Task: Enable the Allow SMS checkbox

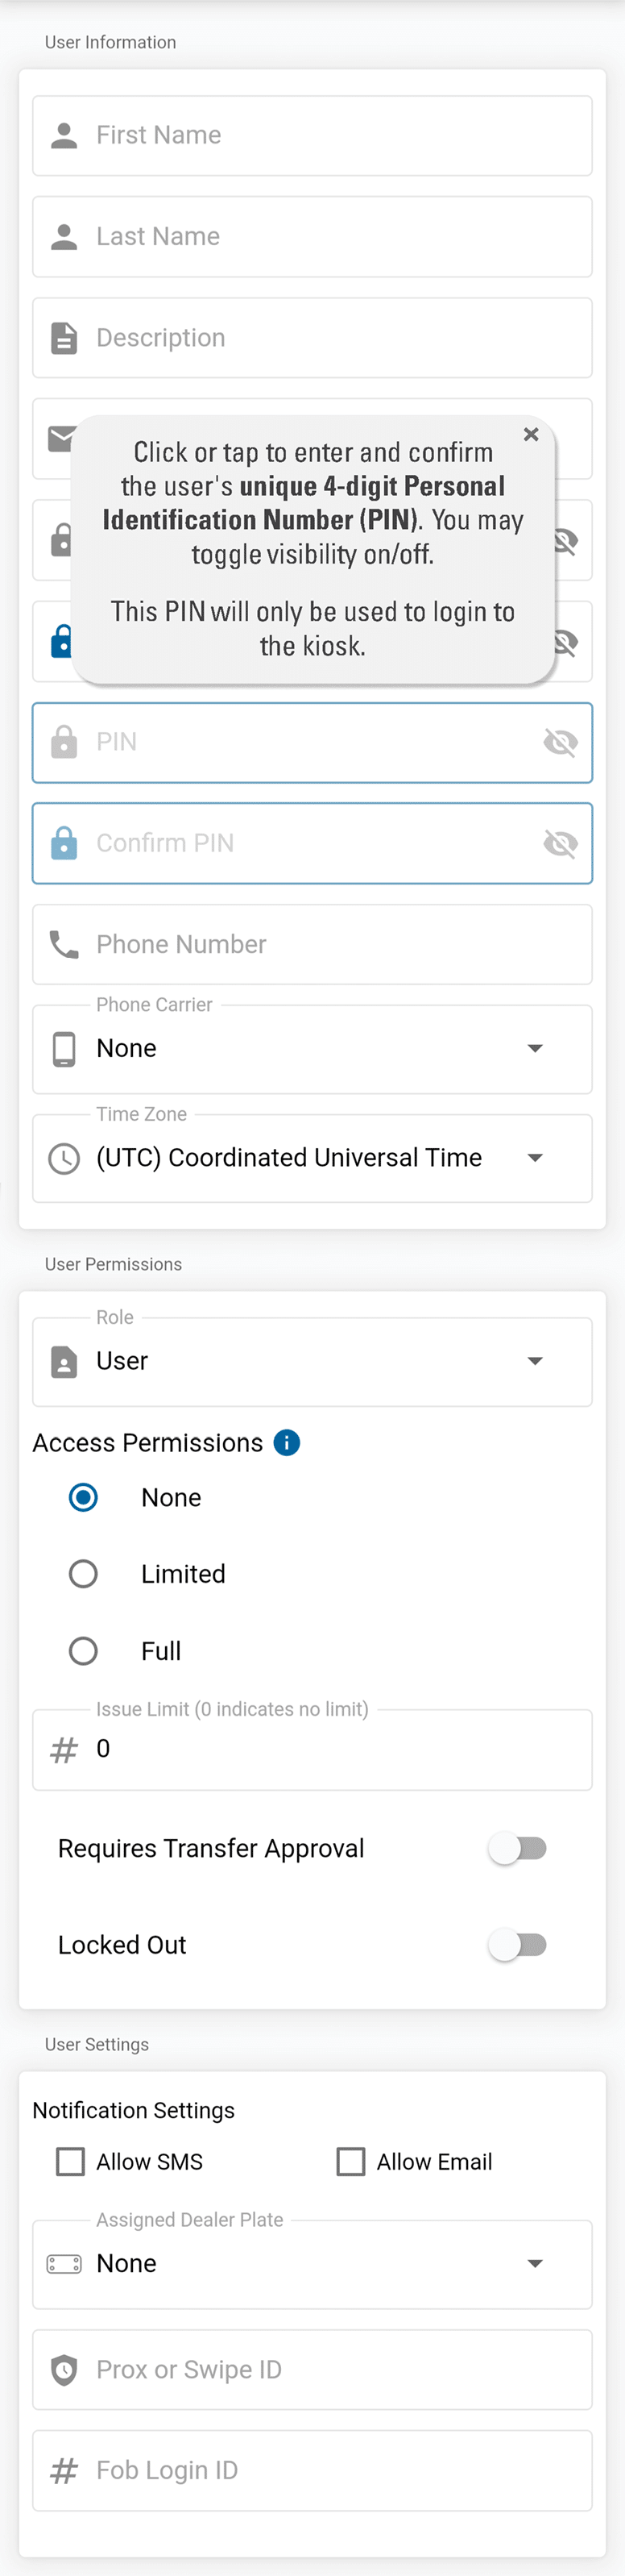Action: (71, 2161)
